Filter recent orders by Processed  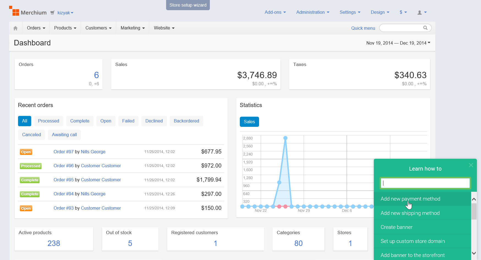pos(48,121)
